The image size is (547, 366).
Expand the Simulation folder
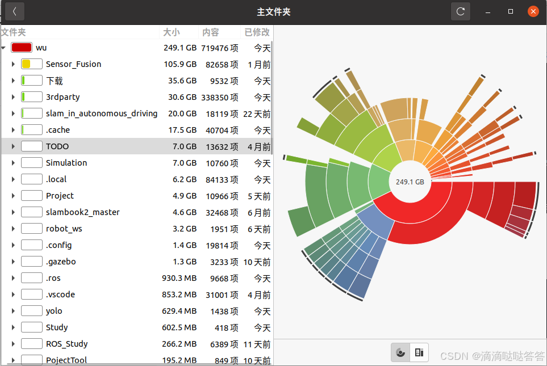pyautogui.click(x=13, y=163)
